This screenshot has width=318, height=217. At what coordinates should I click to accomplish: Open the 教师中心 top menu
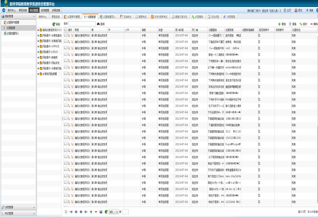(x=12, y=10)
